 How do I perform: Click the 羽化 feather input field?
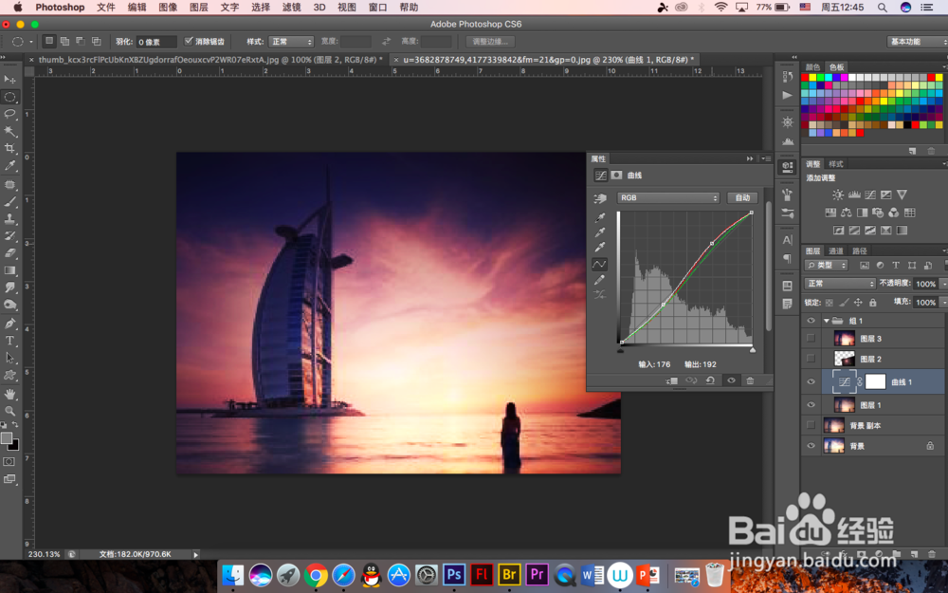click(x=156, y=41)
